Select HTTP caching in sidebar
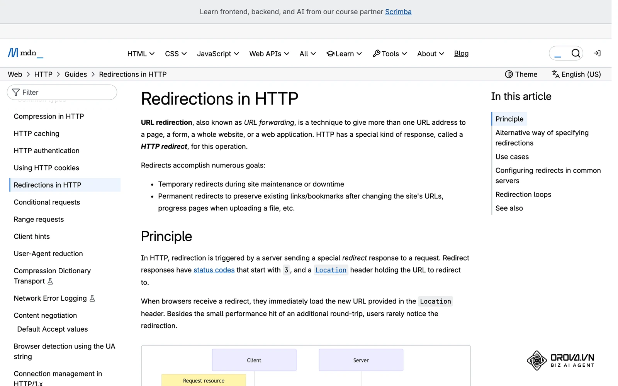 (x=37, y=134)
